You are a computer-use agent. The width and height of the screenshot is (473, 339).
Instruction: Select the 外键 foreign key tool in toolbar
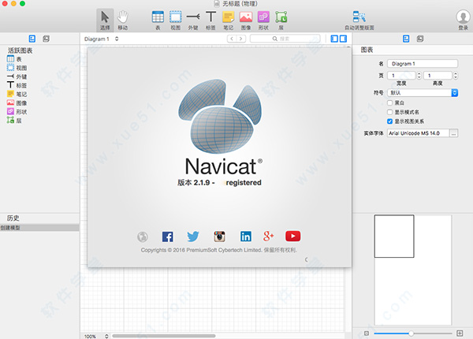(x=193, y=20)
